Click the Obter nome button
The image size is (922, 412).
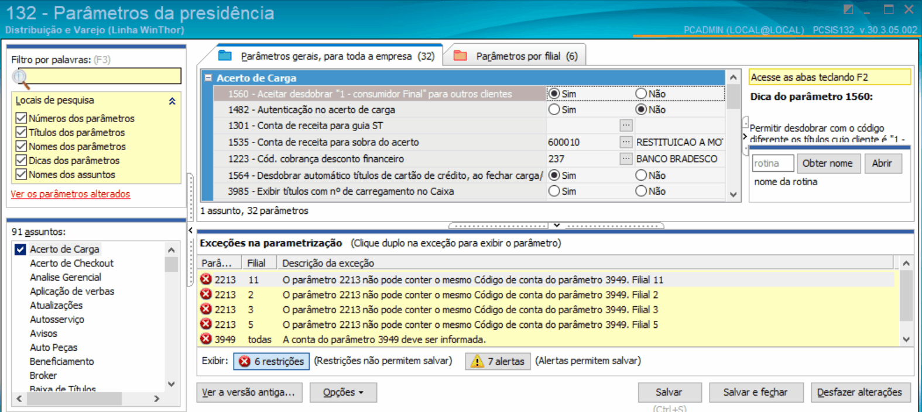(828, 163)
